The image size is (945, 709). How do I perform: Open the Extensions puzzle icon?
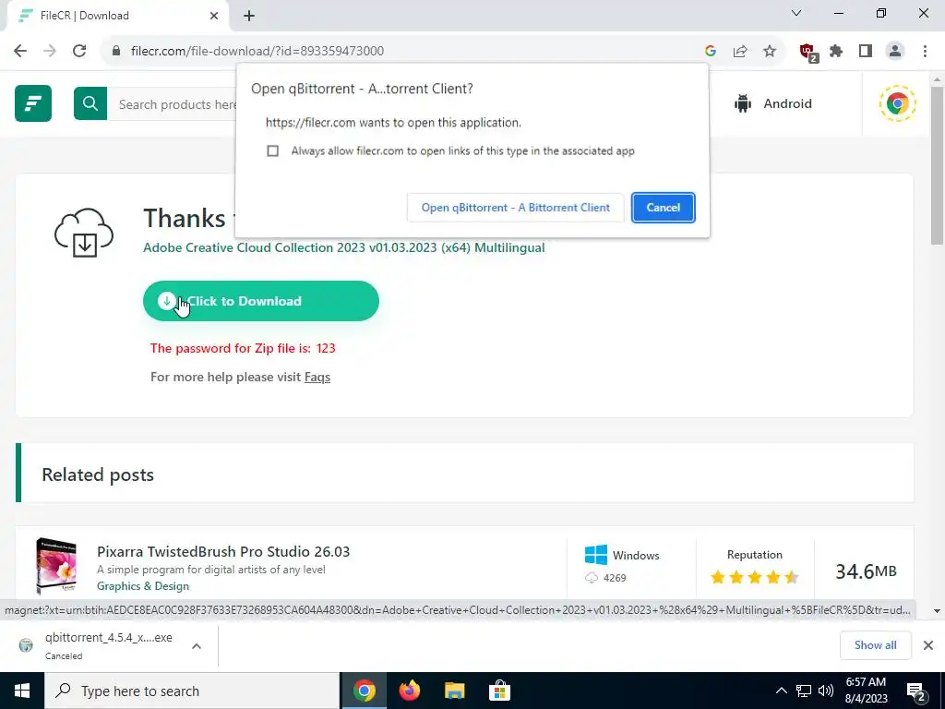836,51
